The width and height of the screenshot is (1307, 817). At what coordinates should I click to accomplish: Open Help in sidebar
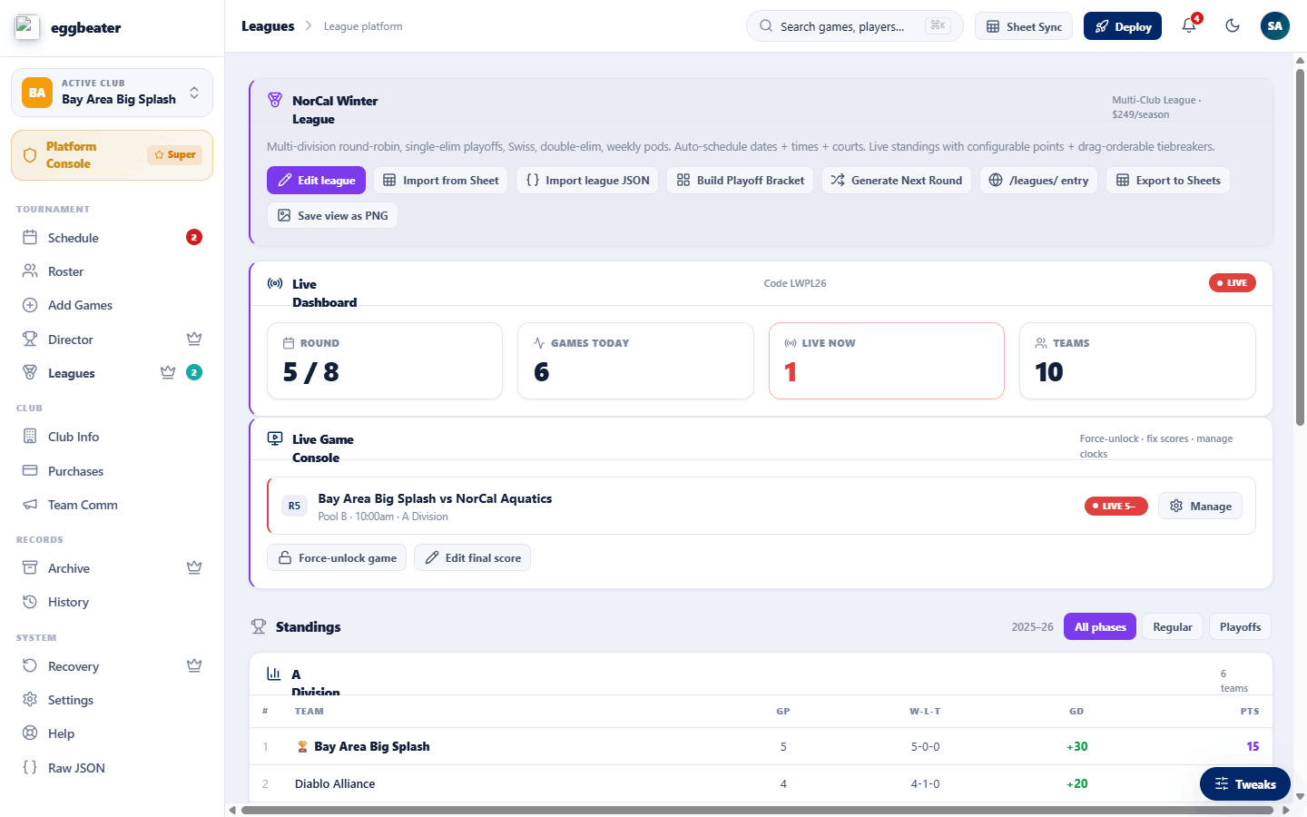pos(112,733)
